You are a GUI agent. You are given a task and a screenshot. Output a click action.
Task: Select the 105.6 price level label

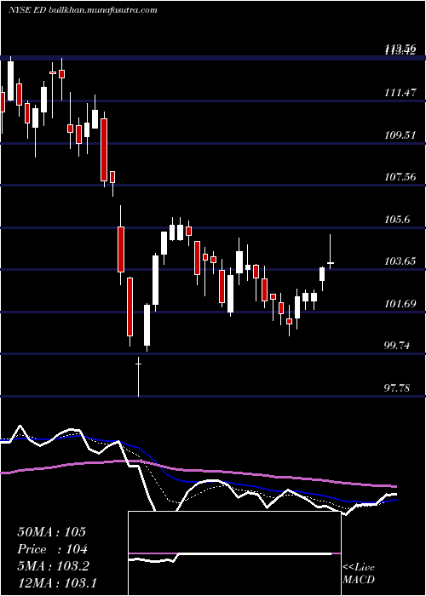pyautogui.click(x=397, y=219)
